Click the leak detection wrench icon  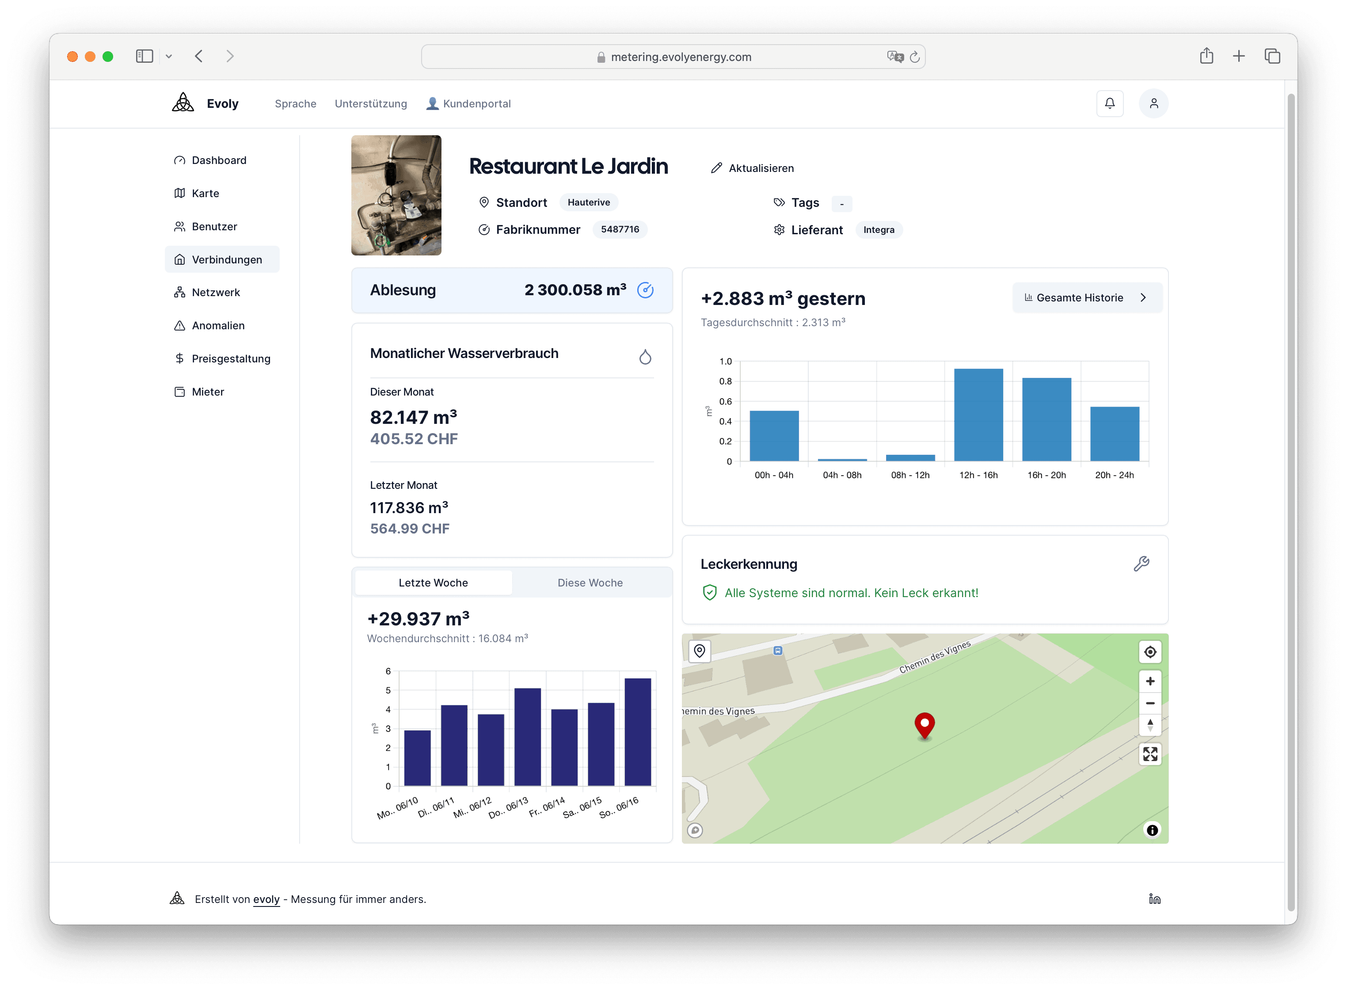point(1141,564)
